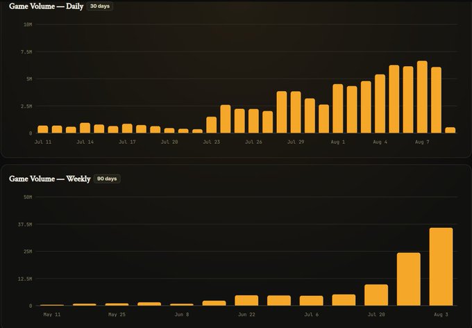Click the '12.5M' y-axis label
The height and width of the screenshot is (328, 472).
[25, 279]
